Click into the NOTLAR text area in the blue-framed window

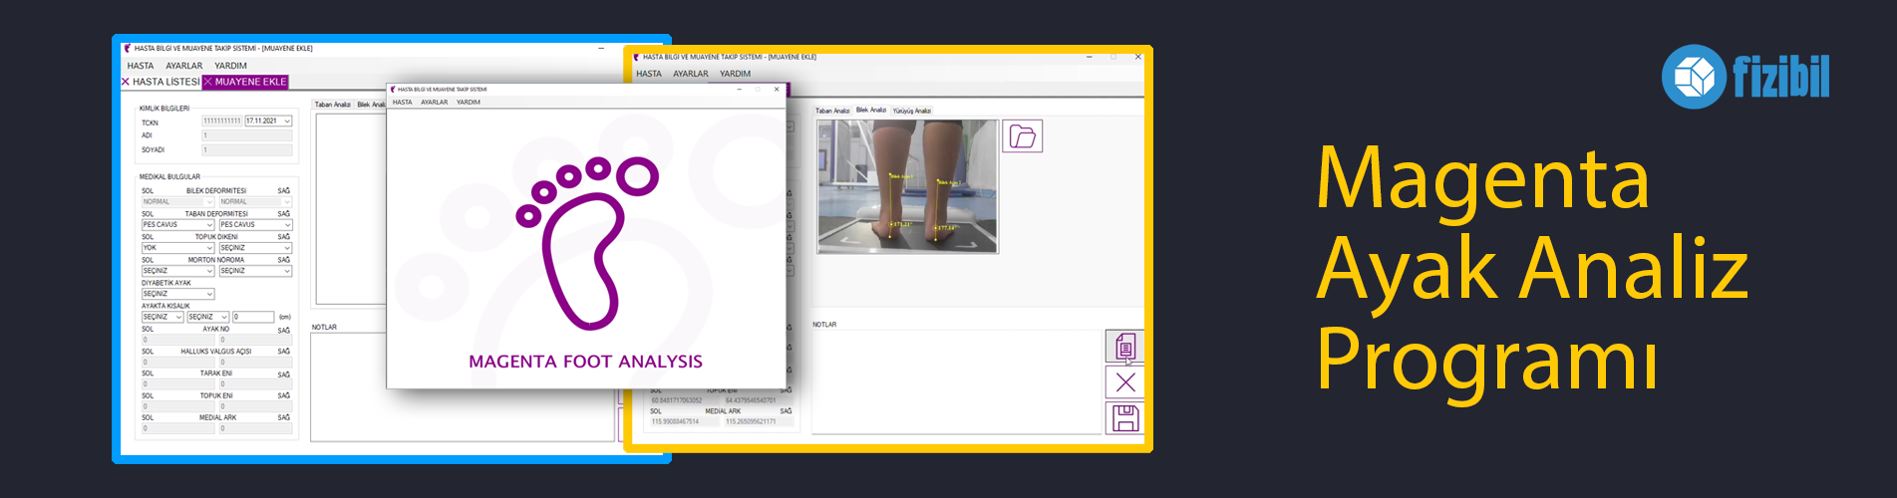[459, 386]
